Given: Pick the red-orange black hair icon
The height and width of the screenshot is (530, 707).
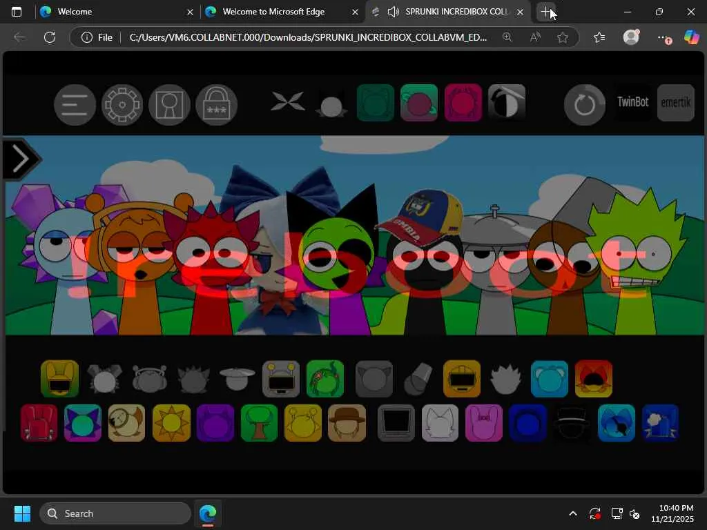Looking at the screenshot, I should 593,379.
